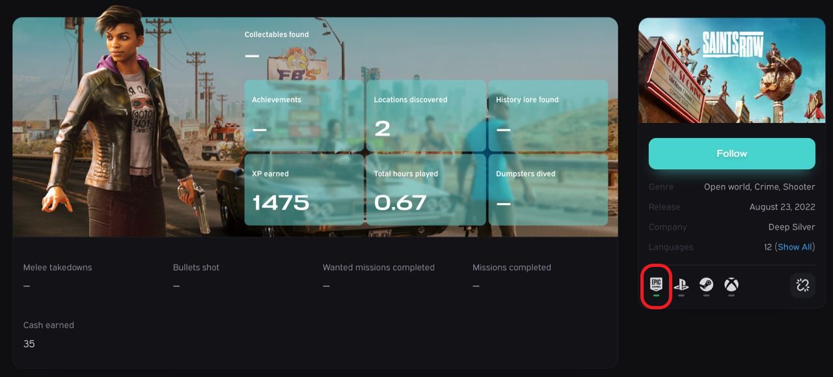
Task: Follow the Saints Row game
Action: (731, 154)
